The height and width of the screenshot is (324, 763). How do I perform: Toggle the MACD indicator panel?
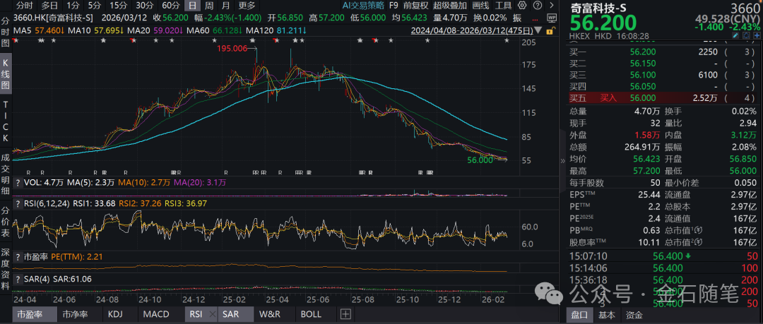coord(155,314)
